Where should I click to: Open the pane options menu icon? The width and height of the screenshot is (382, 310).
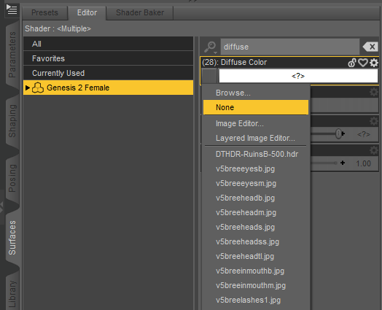[12, 9]
